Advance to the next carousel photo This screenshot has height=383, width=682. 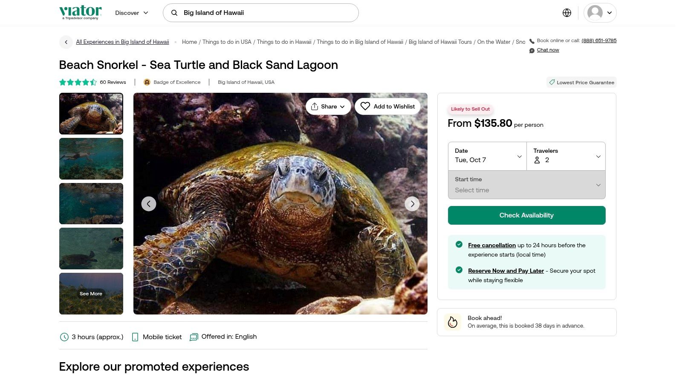pyautogui.click(x=412, y=204)
